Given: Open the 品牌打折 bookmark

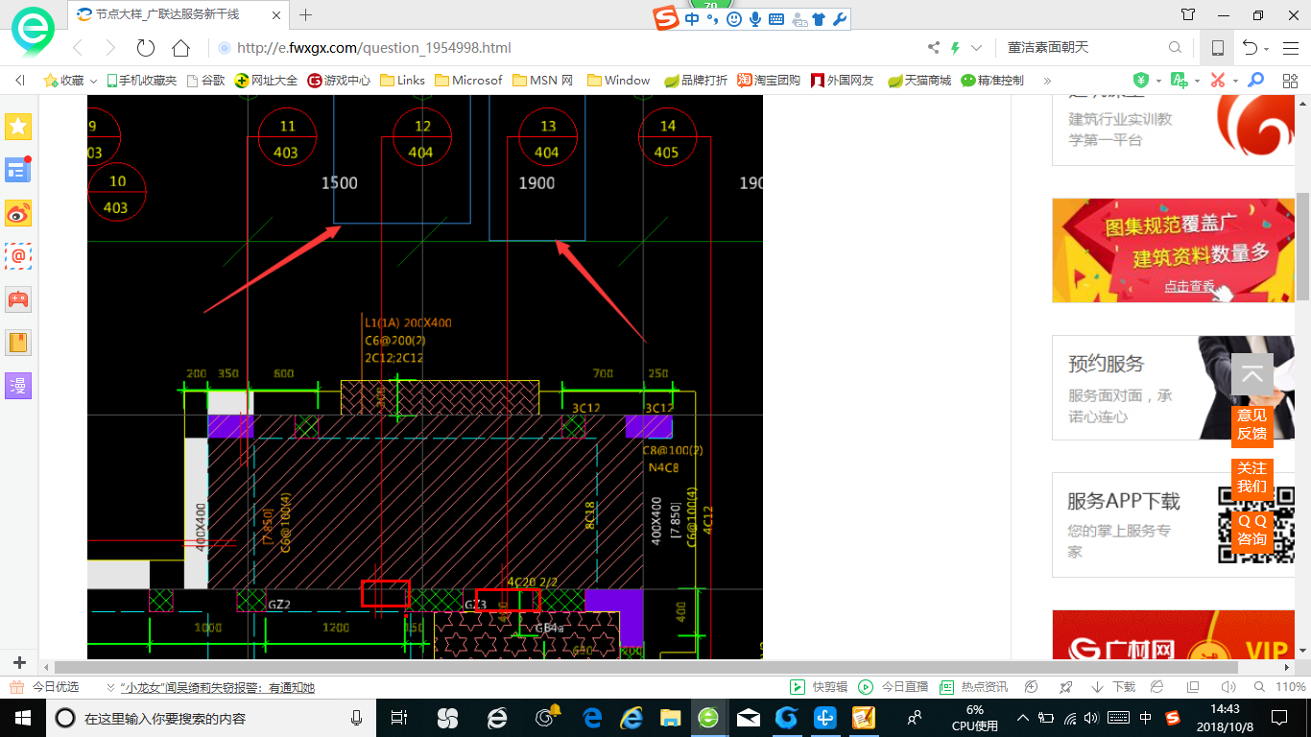Looking at the screenshot, I should [696, 81].
